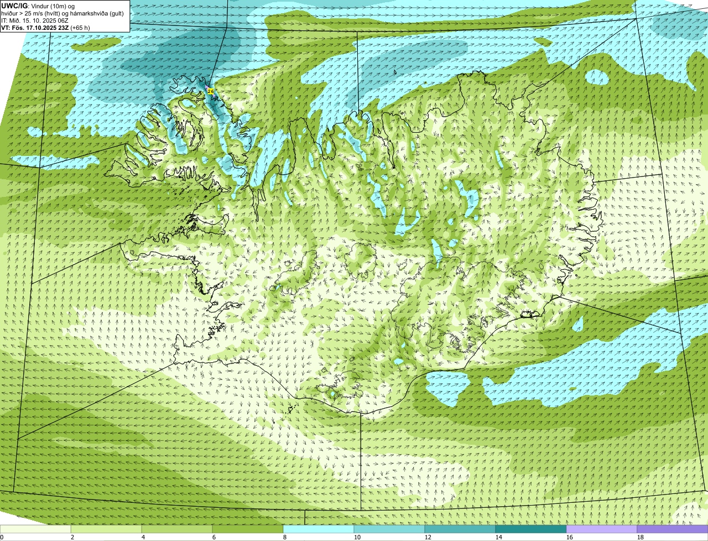Select the 10–12 m/s turquoise swatch
708x541 pixels.
389,529
